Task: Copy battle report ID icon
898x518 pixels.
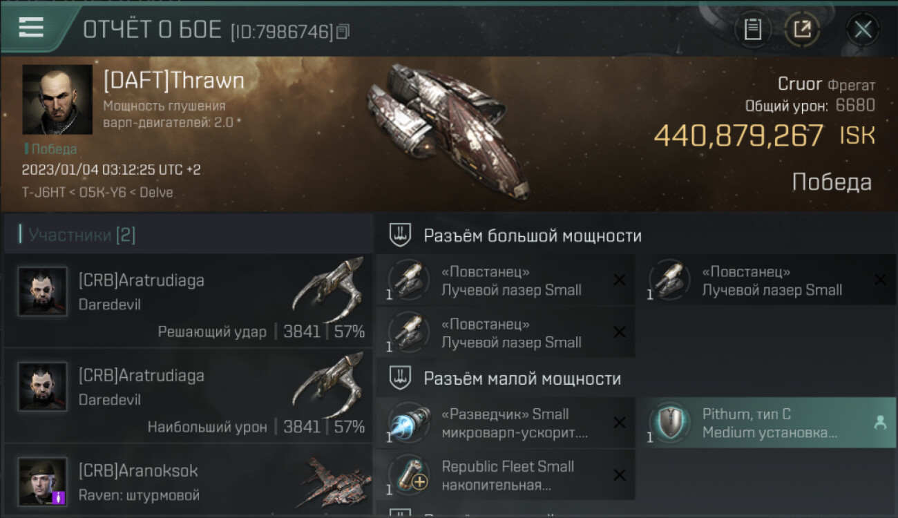Action: pyautogui.click(x=343, y=31)
